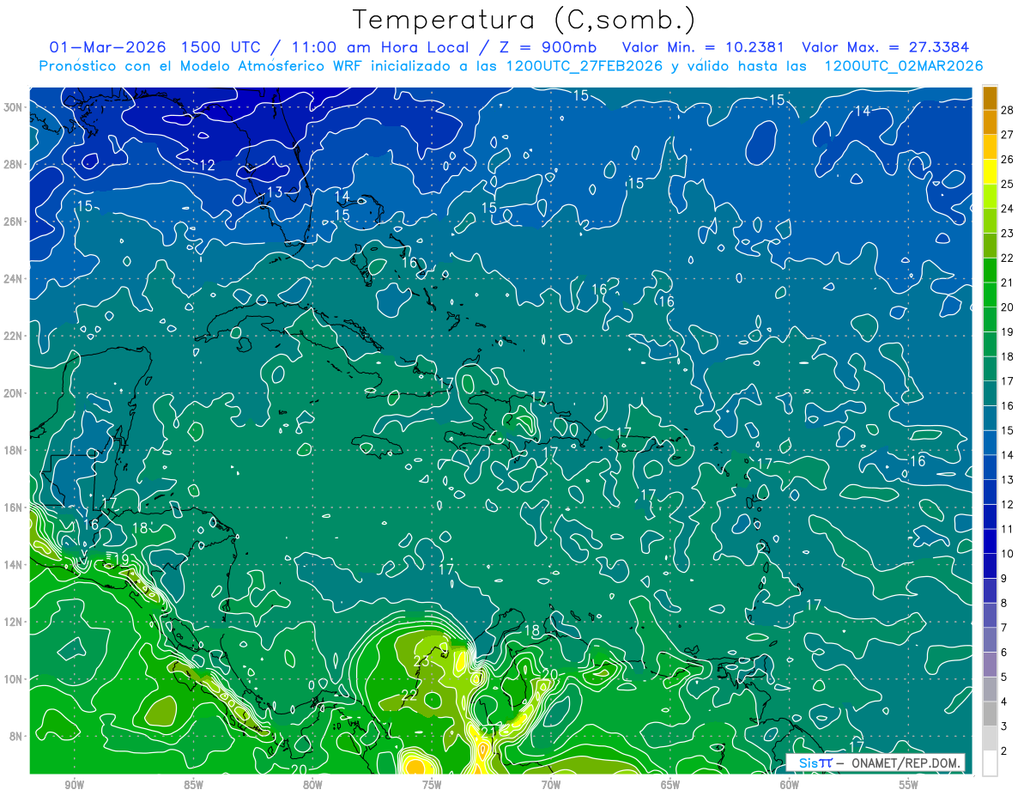The height and width of the screenshot is (796, 1030).
Task: Click the "10N" latitude axis label
Action: 13,679
